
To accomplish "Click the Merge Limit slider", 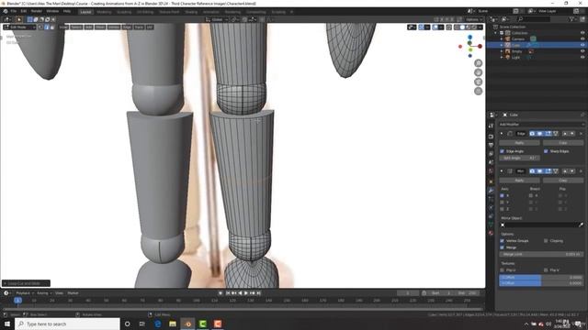I will [541, 254].
